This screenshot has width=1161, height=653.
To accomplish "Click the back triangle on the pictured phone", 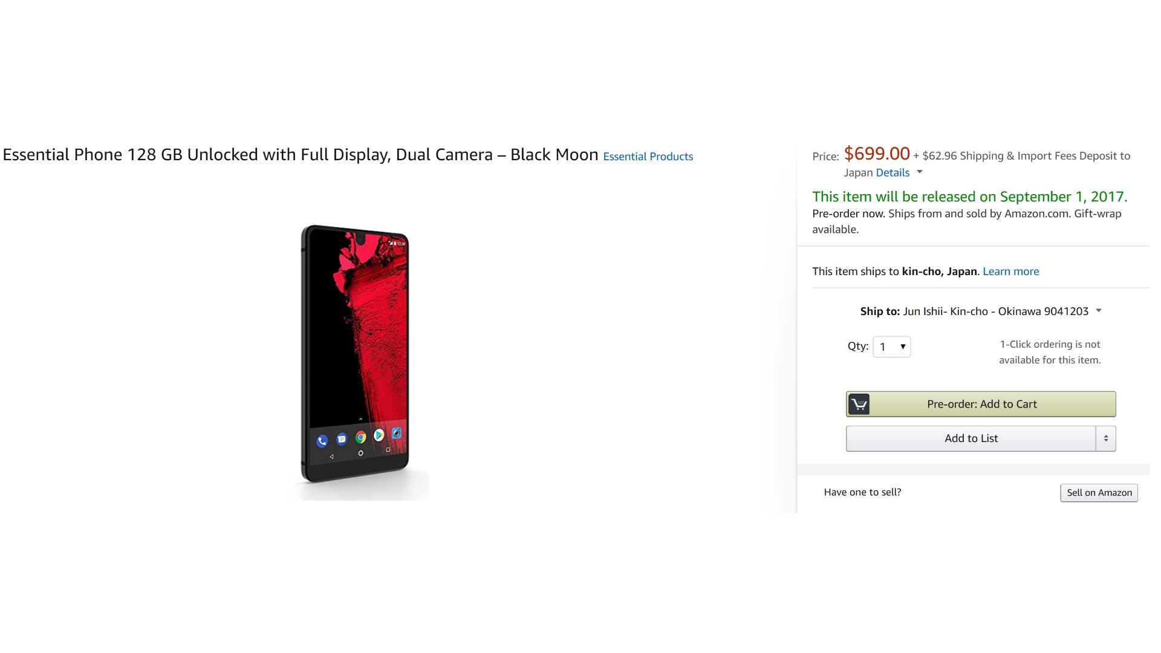I will (x=331, y=456).
